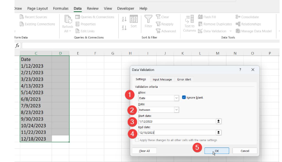Click the Properties icon in Queries group

(77, 24)
